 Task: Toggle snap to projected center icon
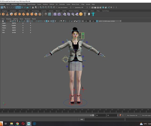pos(49,7)
